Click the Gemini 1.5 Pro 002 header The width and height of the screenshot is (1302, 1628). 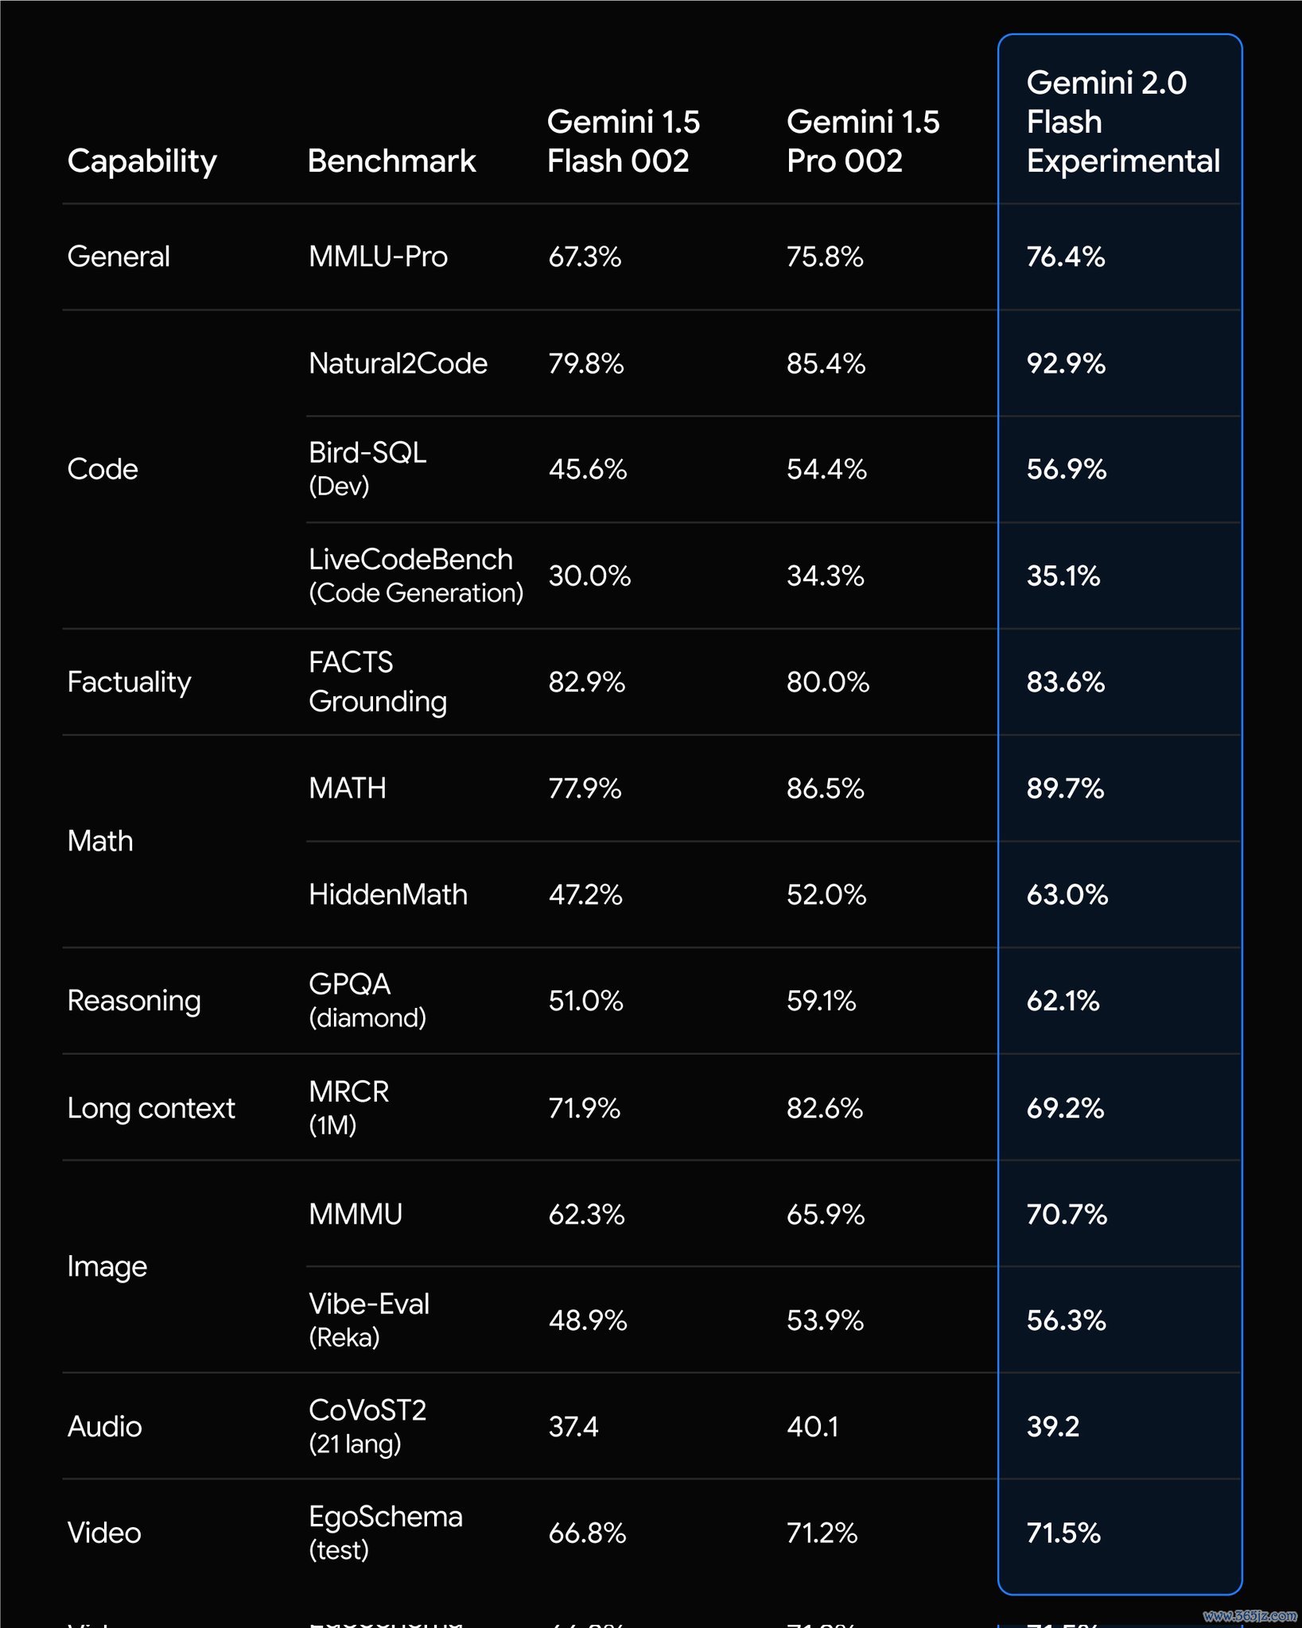(x=863, y=141)
